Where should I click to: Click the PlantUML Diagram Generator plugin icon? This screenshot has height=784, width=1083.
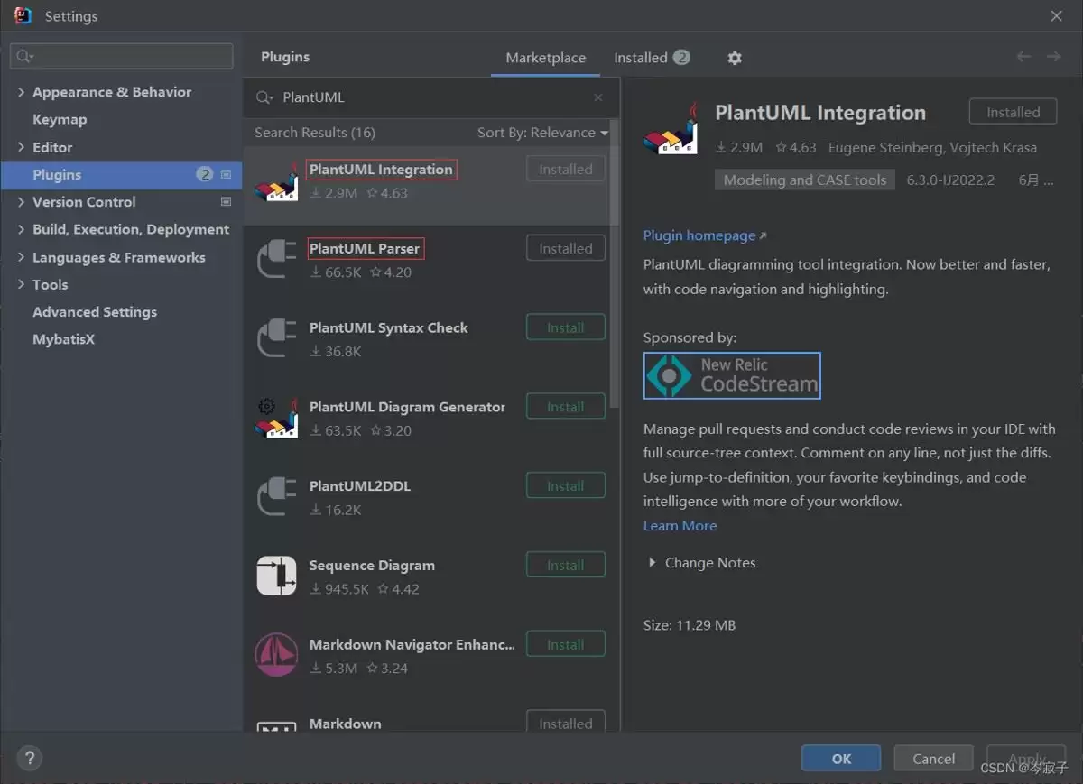click(x=276, y=418)
